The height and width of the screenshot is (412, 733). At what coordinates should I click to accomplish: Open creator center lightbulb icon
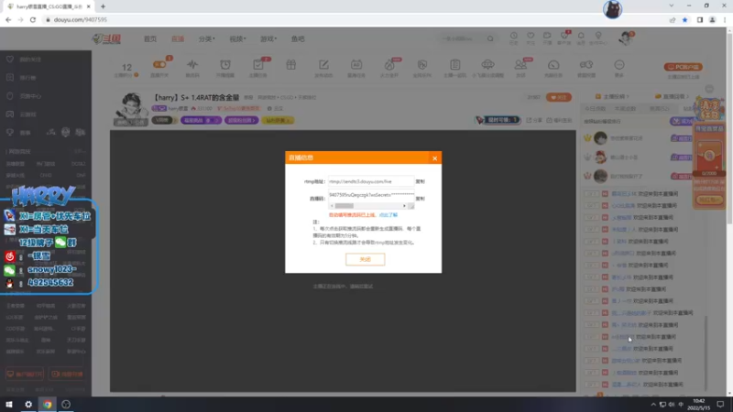point(598,38)
